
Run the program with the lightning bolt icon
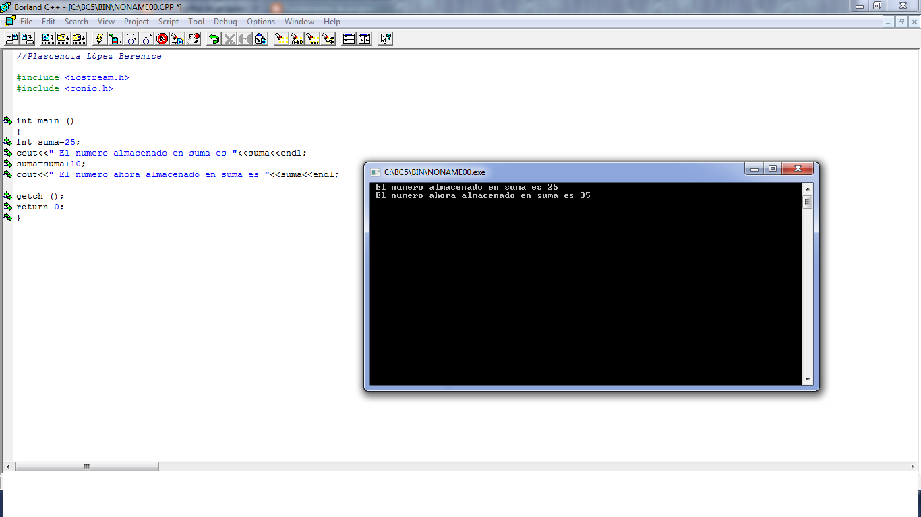[x=100, y=38]
